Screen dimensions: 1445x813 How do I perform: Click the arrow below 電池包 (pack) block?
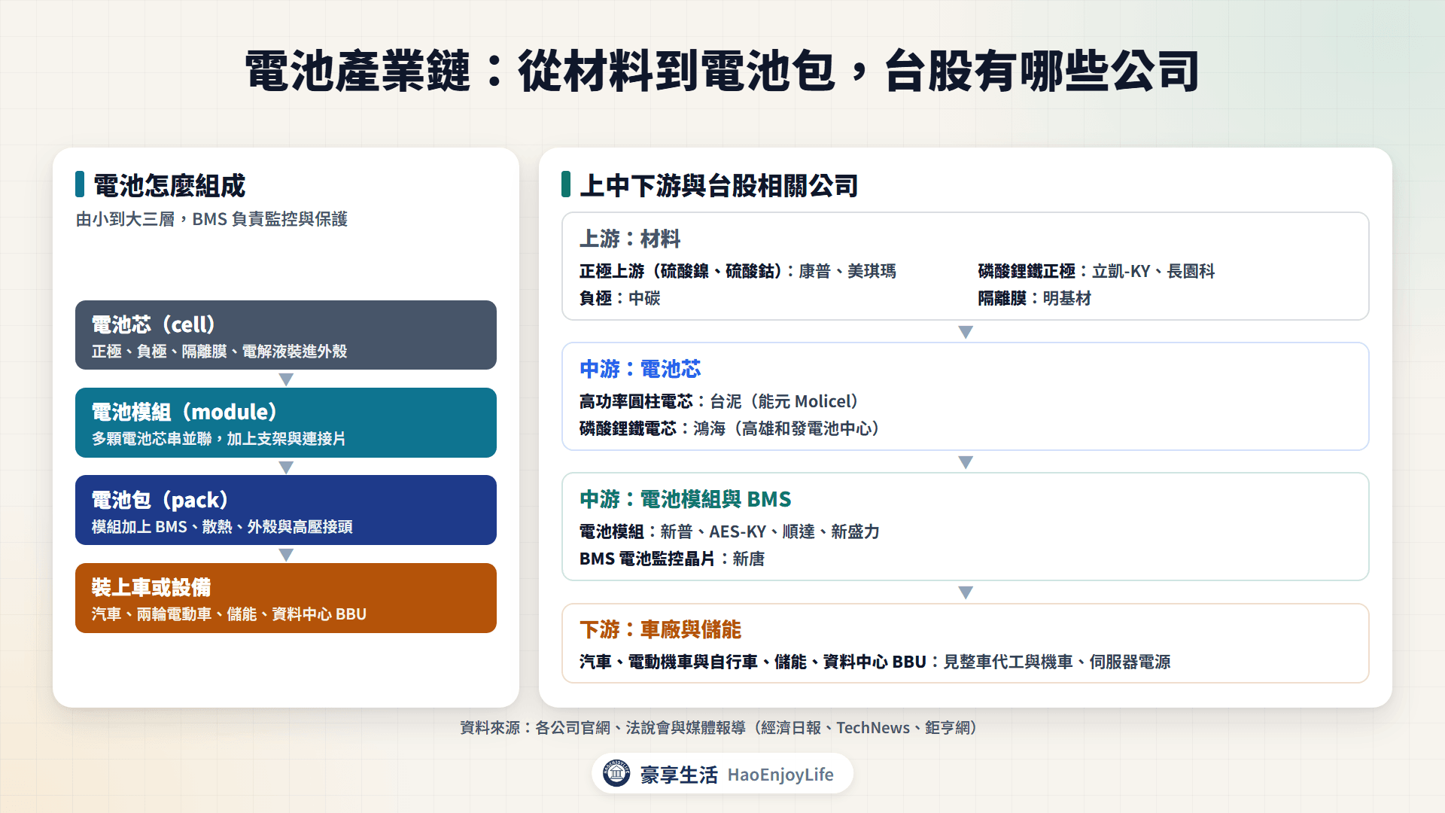pos(286,554)
